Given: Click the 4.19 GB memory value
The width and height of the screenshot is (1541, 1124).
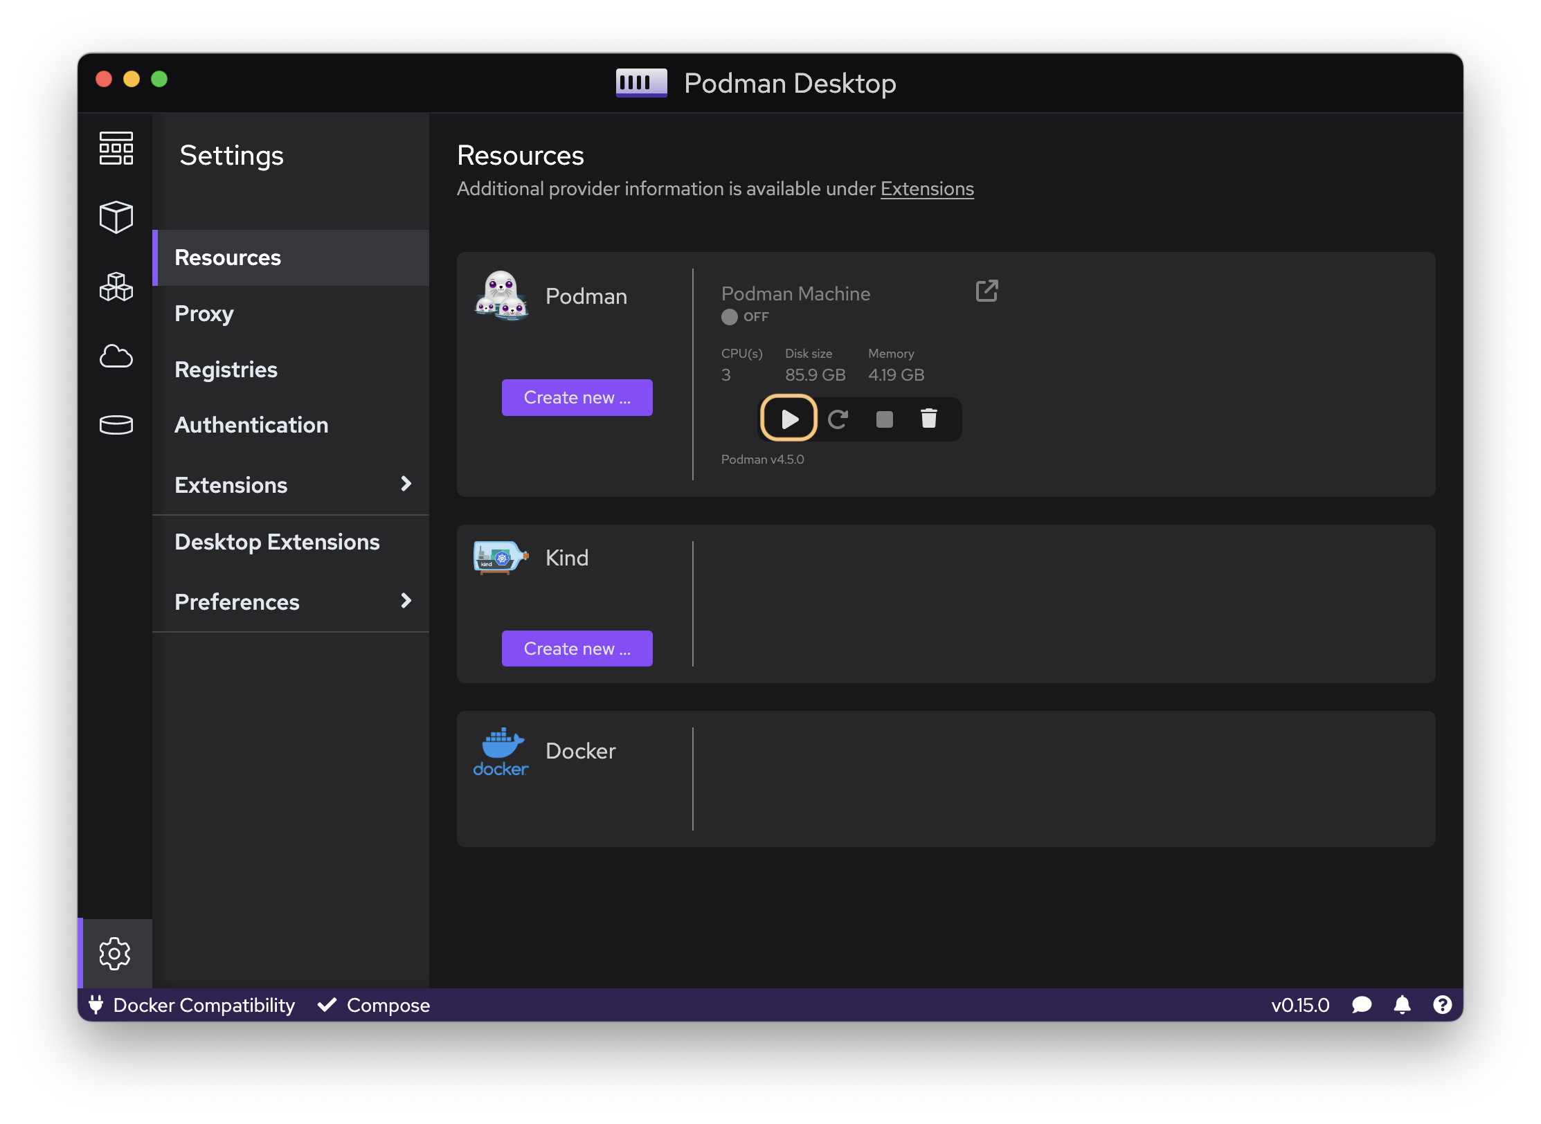Looking at the screenshot, I should pyautogui.click(x=896, y=375).
